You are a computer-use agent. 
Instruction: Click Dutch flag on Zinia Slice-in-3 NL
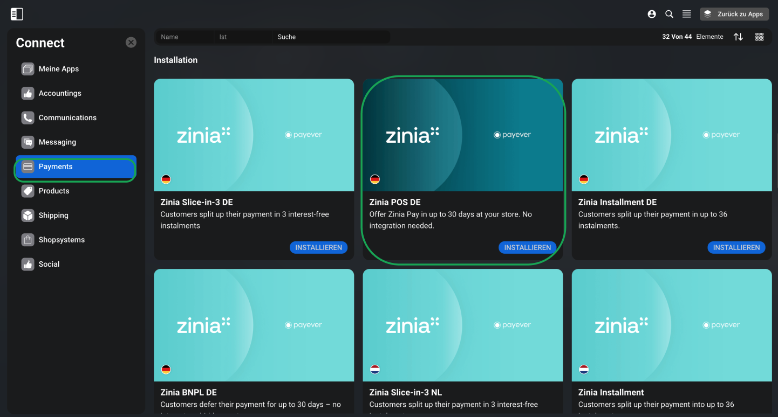(375, 370)
